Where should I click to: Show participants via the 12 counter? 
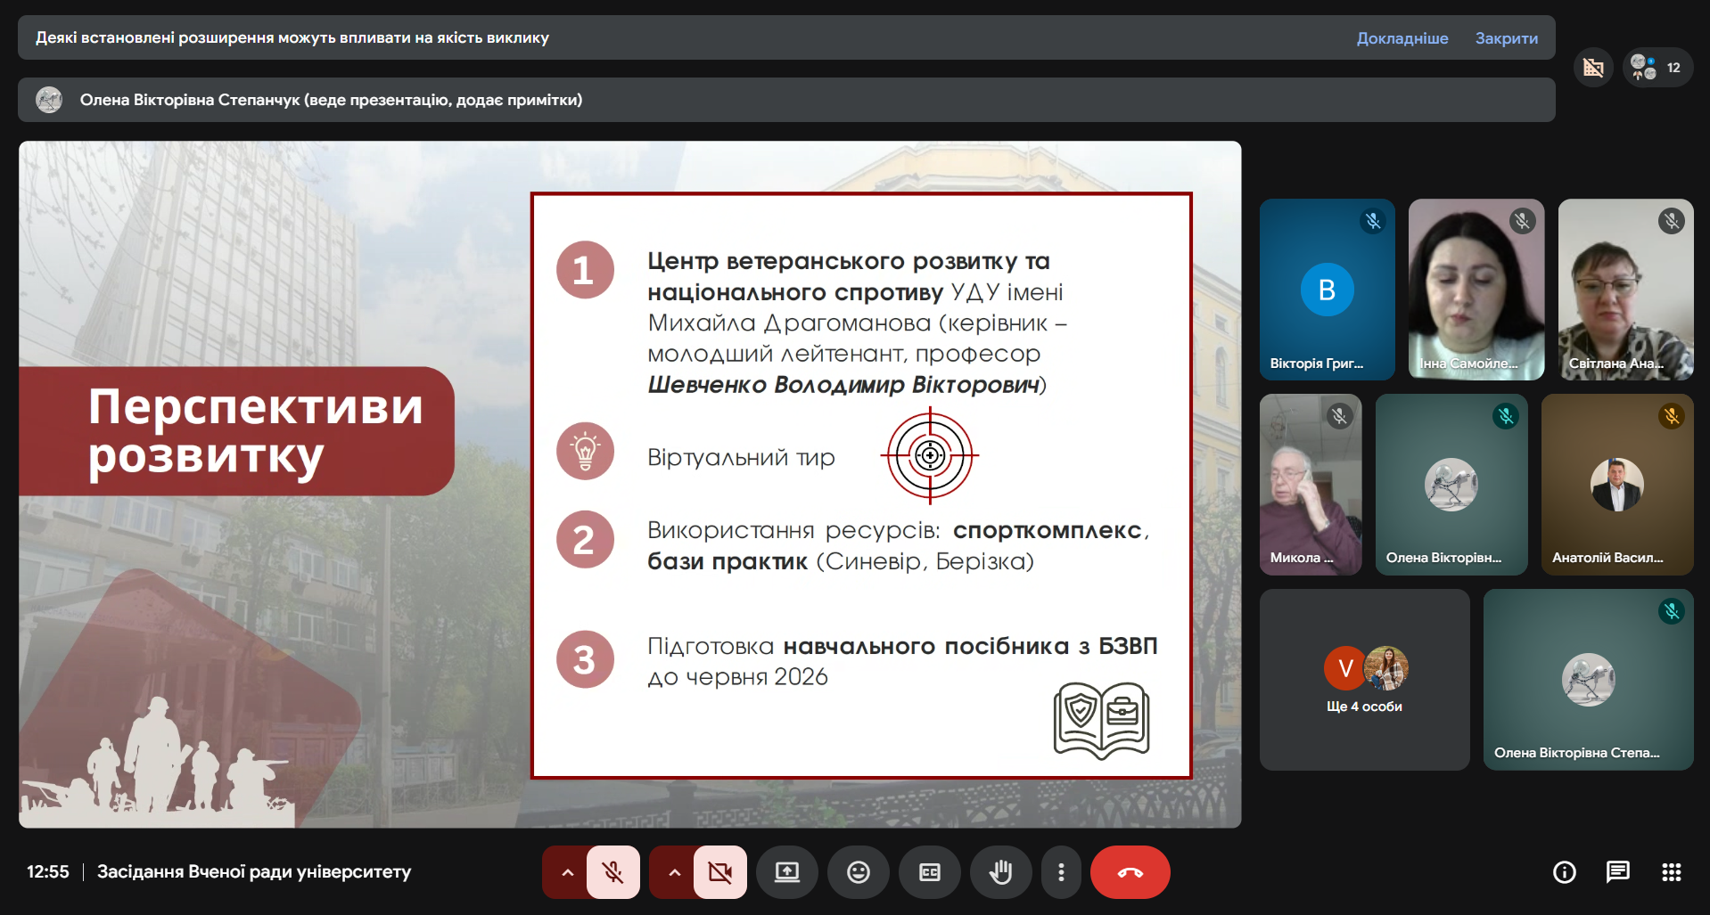click(x=1657, y=67)
